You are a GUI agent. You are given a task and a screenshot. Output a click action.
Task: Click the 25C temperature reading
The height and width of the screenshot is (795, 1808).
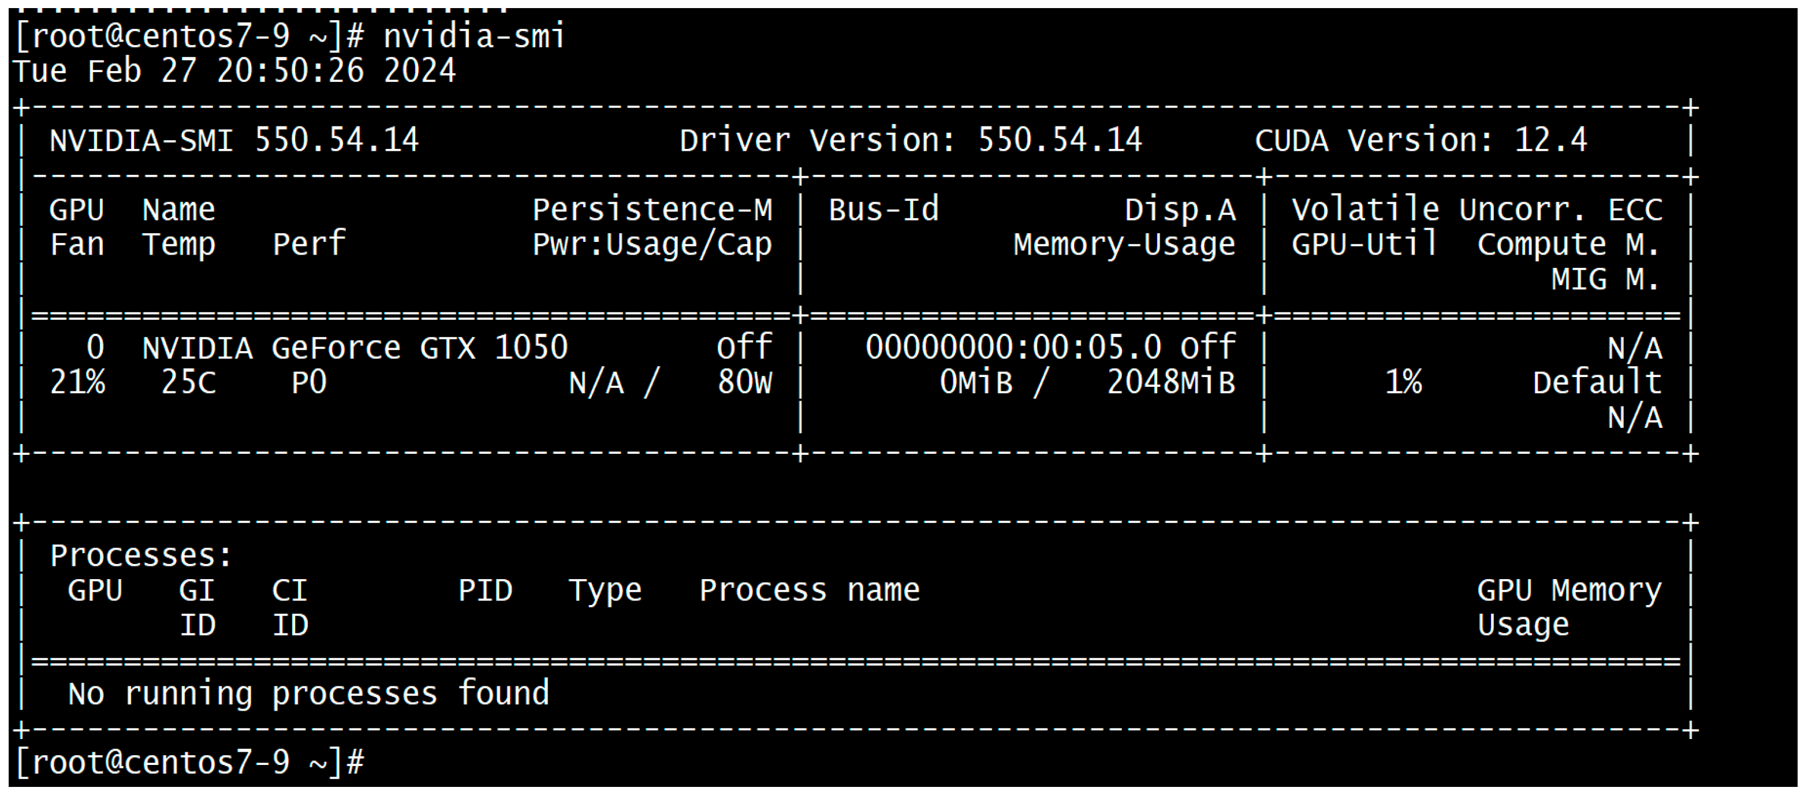[188, 383]
